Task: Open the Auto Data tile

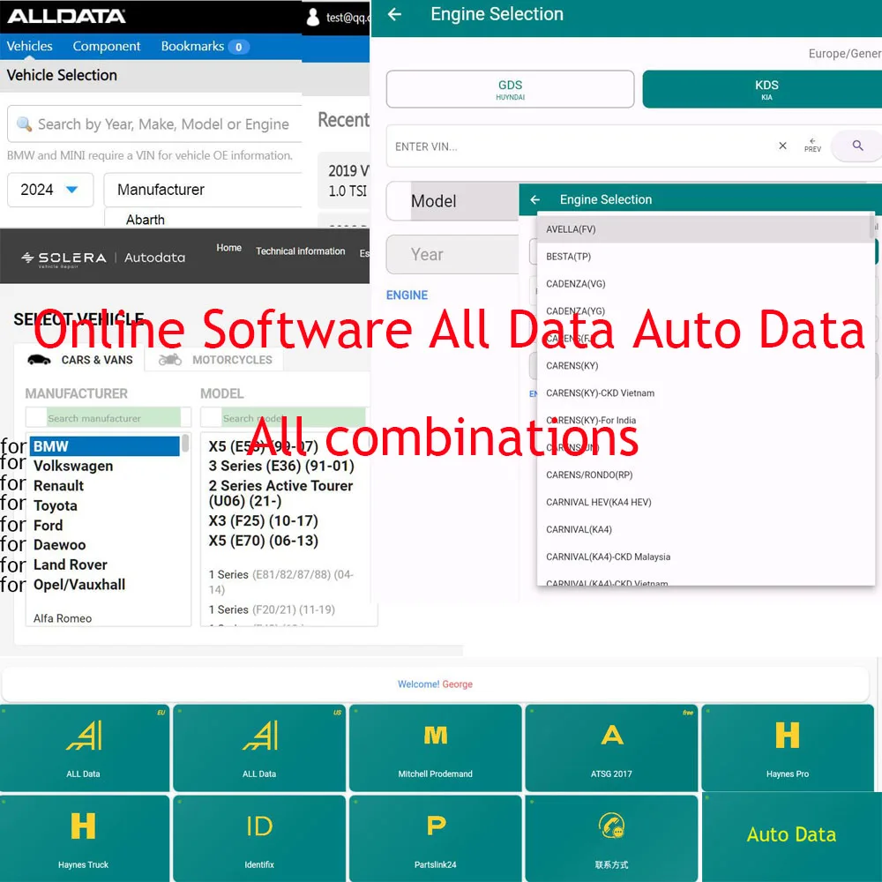Action: pyautogui.click(x=791, y=837)
